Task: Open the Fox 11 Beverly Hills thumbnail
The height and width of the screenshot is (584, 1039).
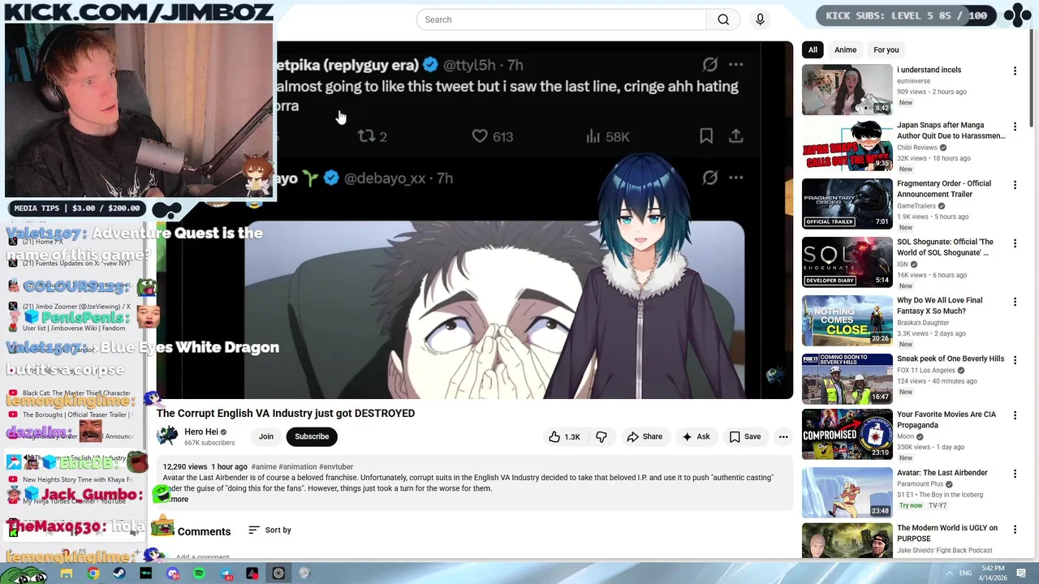Action: click(x=847, y=379)
